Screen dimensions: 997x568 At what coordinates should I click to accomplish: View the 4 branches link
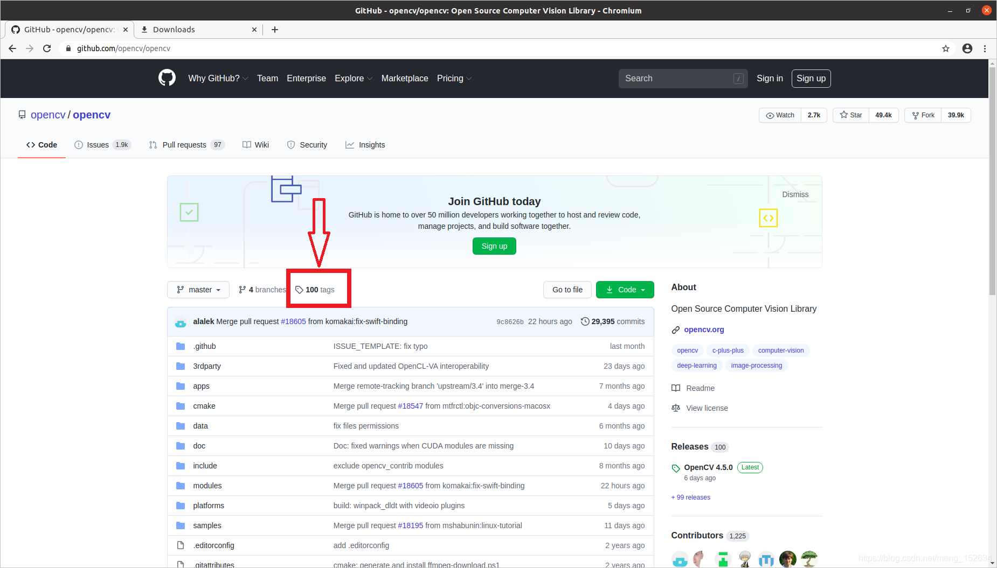(262, 290)
